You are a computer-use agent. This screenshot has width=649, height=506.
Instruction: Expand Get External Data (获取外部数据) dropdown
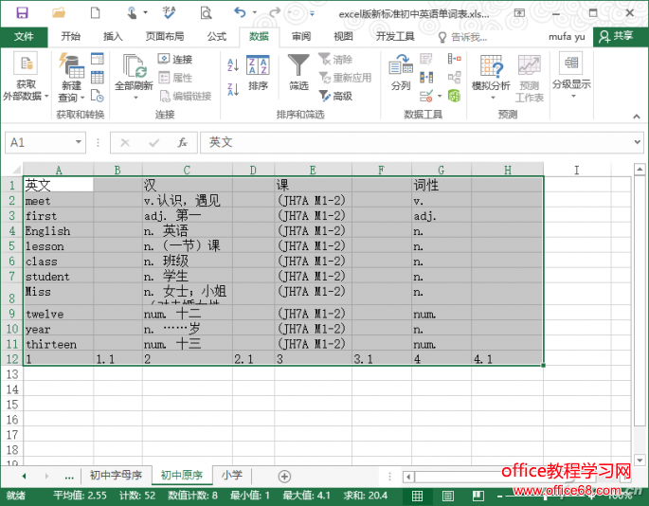[46, 96]
